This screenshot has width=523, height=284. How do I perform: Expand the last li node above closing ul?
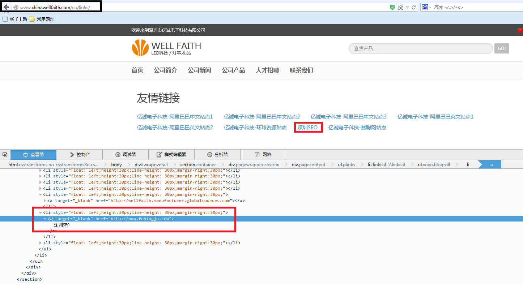click(41, 243)
